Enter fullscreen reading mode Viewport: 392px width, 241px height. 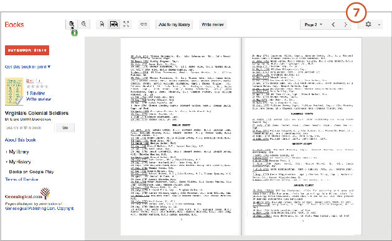[126, 24]
